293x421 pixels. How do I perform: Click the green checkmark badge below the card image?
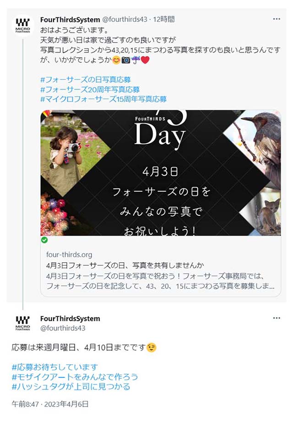(44, 240)
